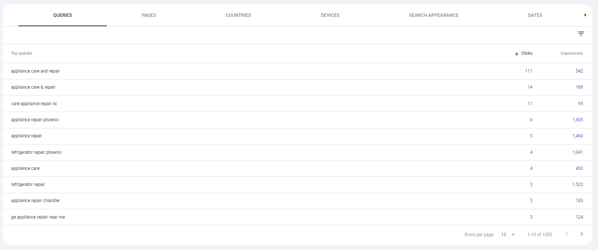This screenshot has width=598, height=250.
Task: Switch to the Pages tab
Action: [x=149, y=15]
